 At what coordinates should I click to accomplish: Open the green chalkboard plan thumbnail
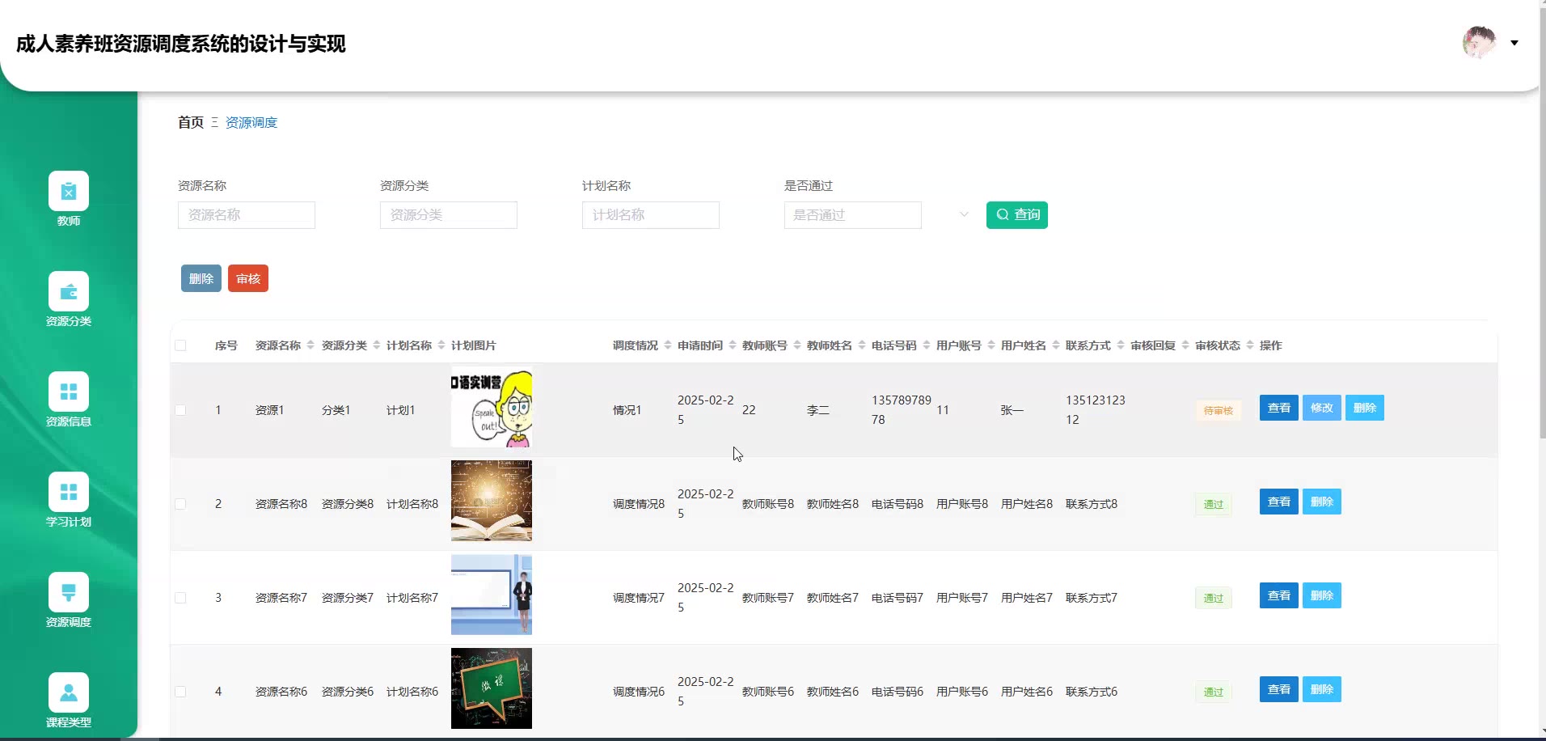pyautogui.click(x=492, y=688)
